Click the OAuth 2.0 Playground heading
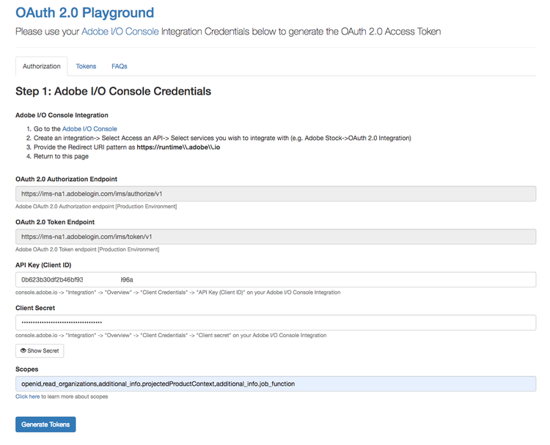Viewport: 550px width, 445px height. pyautogui.click(x=84, y=12)
